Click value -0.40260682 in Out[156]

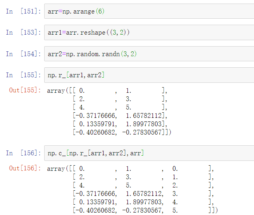[95, 211]
